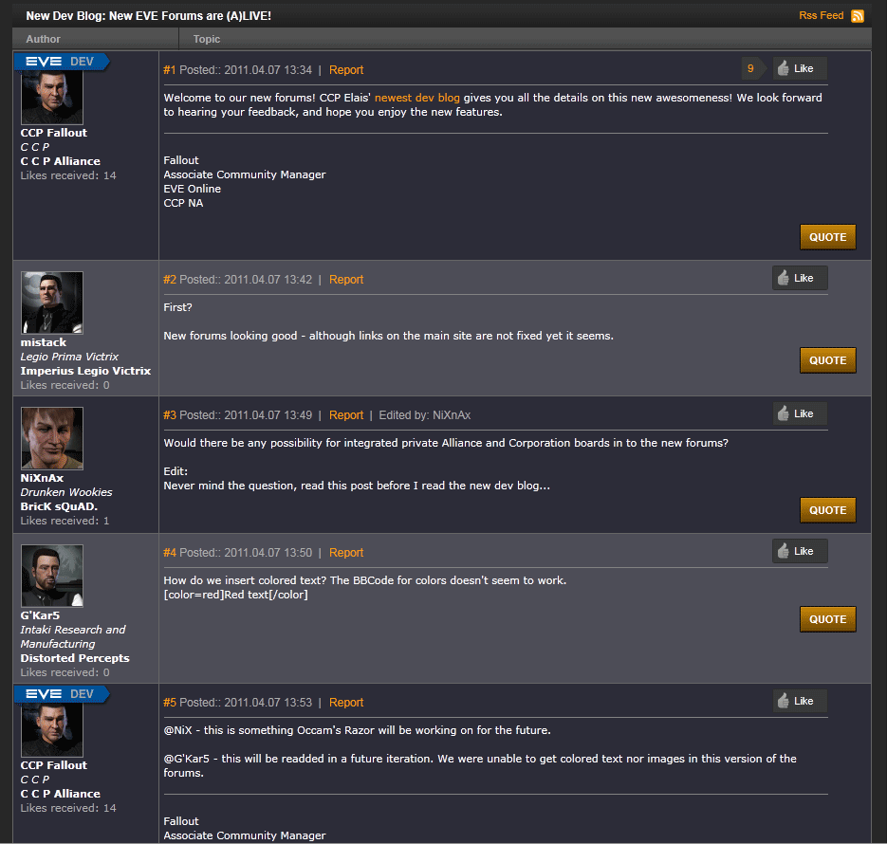Click 'Edited by: NiXnAx' text
Screen dimensions: 887x844
click(425, 415)
